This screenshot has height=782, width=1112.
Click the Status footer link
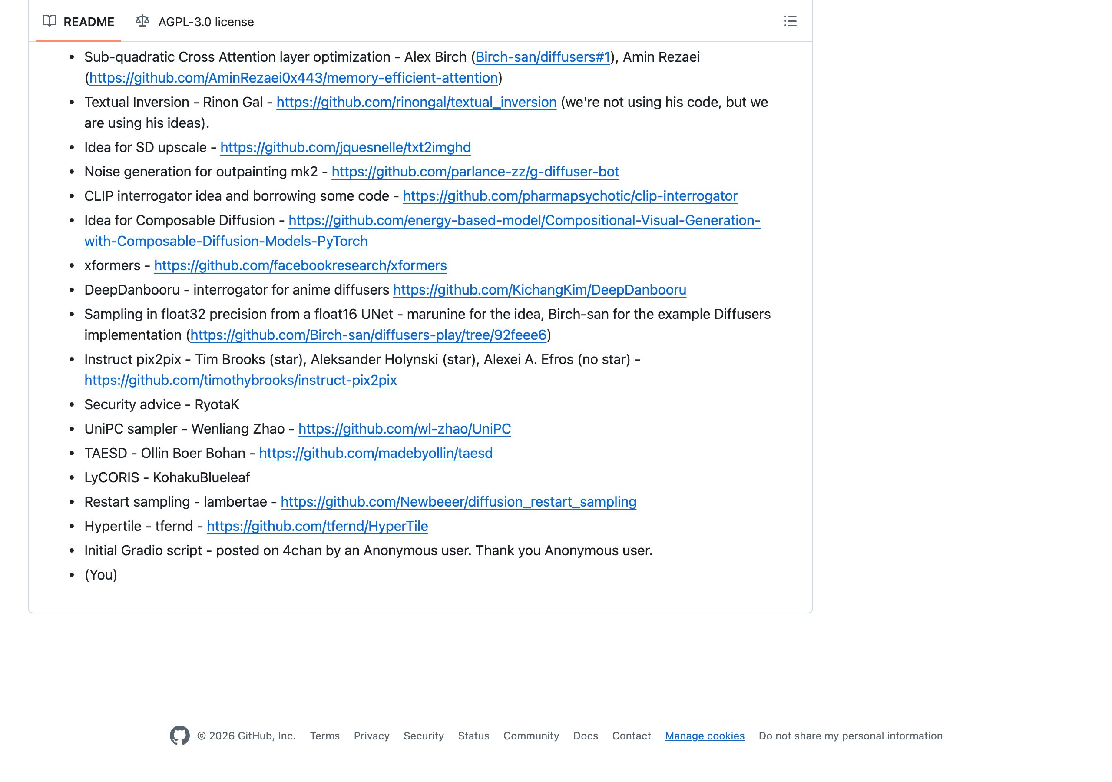(473, 736)
